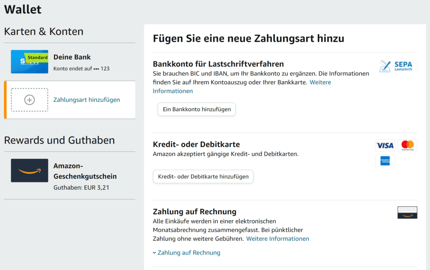
Task: Click the American Express logo
Action: coord(385,161)
